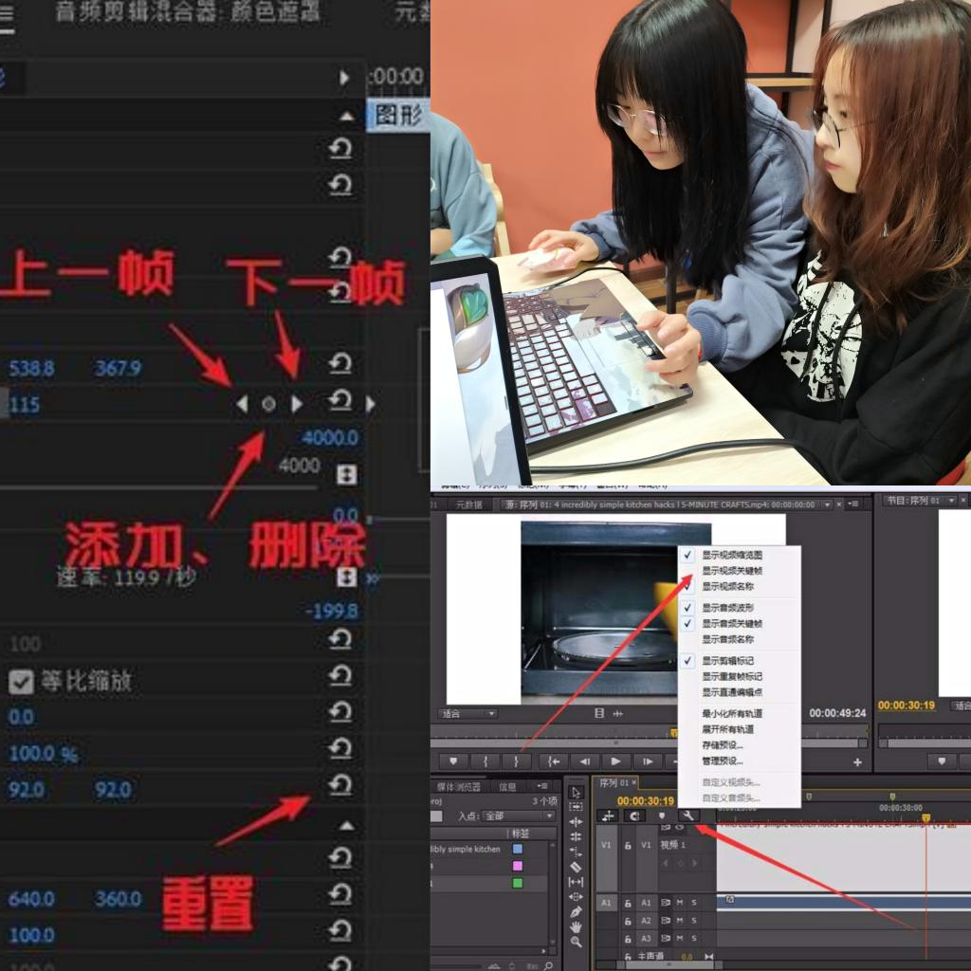Go to previous keyframe arrow

coord(242,404)
